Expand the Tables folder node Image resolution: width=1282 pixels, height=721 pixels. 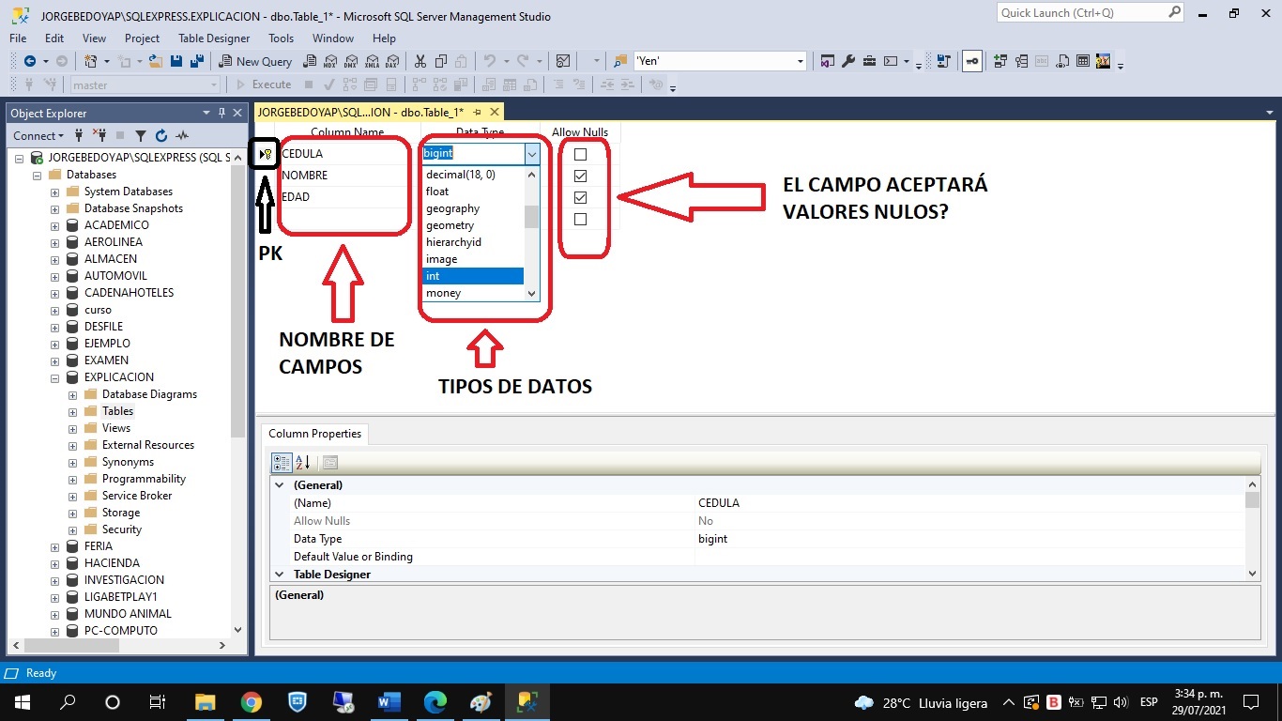tap(73, 411)
